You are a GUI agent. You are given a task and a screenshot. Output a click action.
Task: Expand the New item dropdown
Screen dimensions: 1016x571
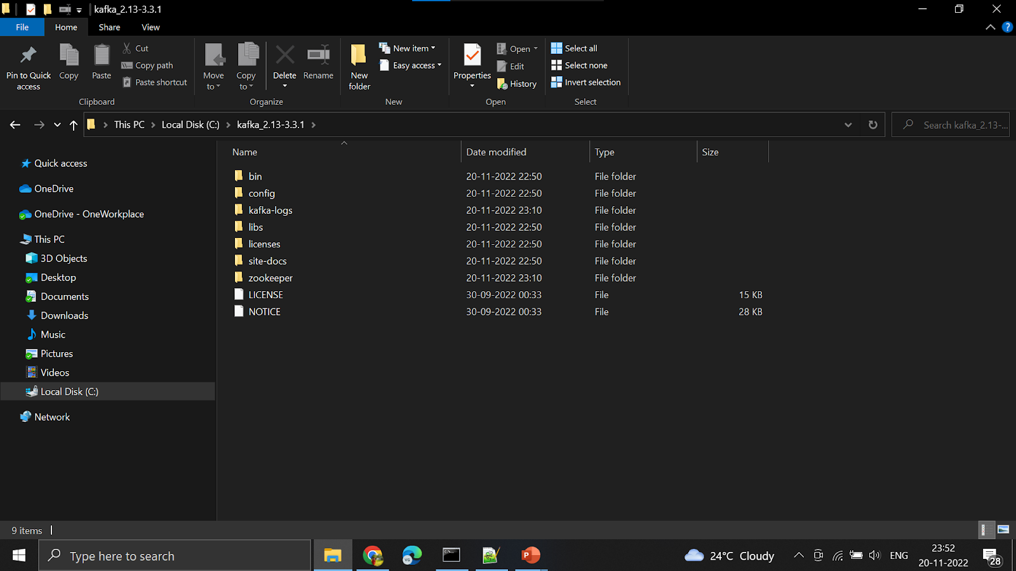pyautogui.click(x=407, y=48)
